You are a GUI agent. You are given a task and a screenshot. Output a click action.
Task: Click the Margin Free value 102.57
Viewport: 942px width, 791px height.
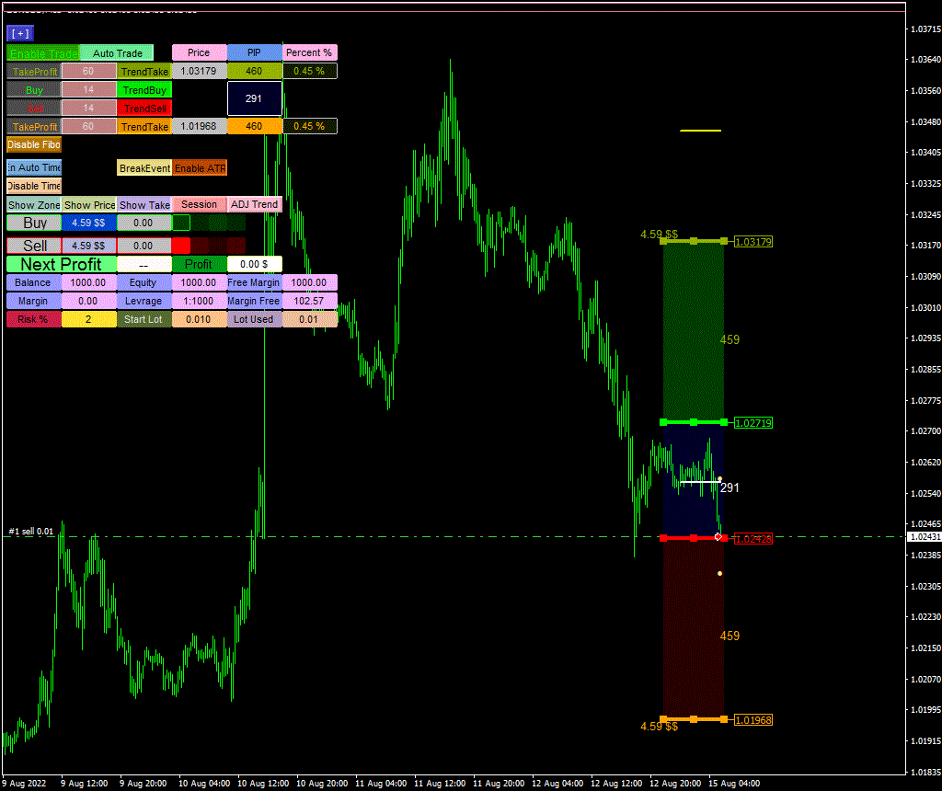[x=309, y=301]
